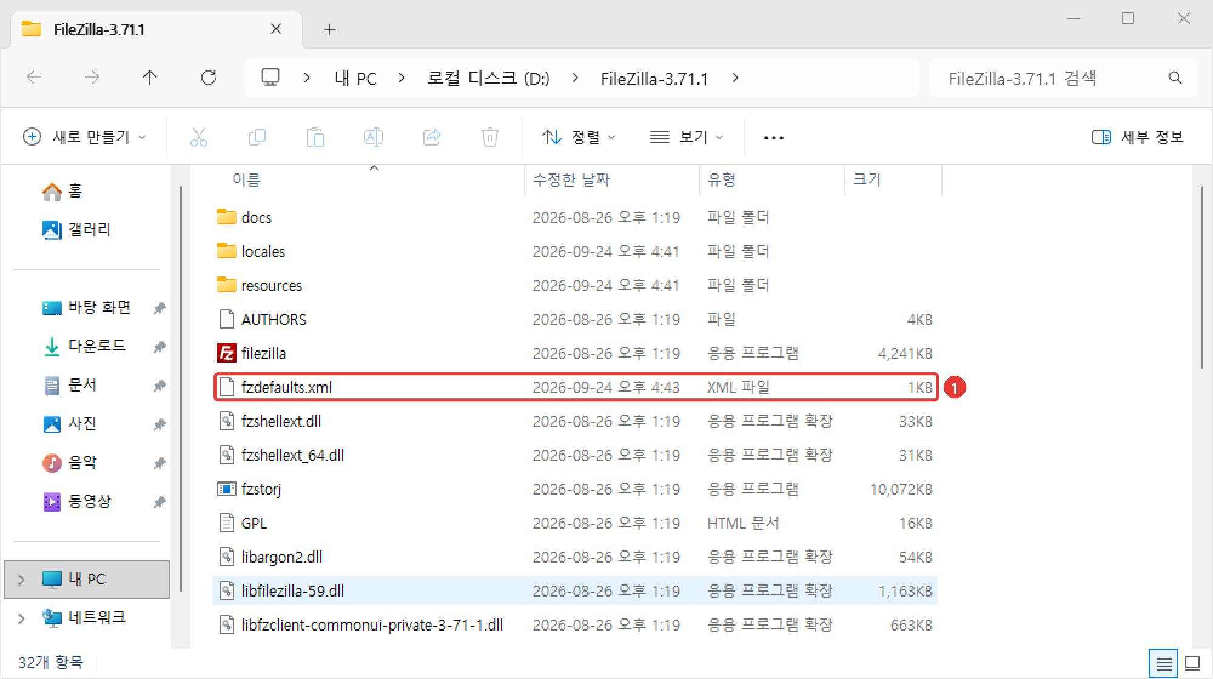
Task: Click the navigation pane scrollbar
Action: point(181,388)
